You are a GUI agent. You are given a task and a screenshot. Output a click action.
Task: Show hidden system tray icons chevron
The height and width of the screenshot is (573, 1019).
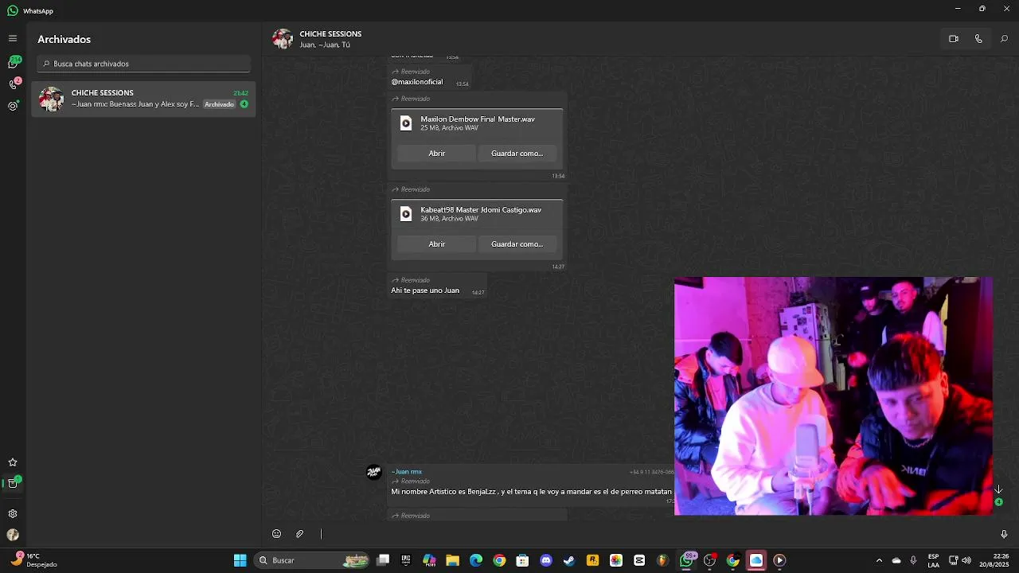[879, 561]
